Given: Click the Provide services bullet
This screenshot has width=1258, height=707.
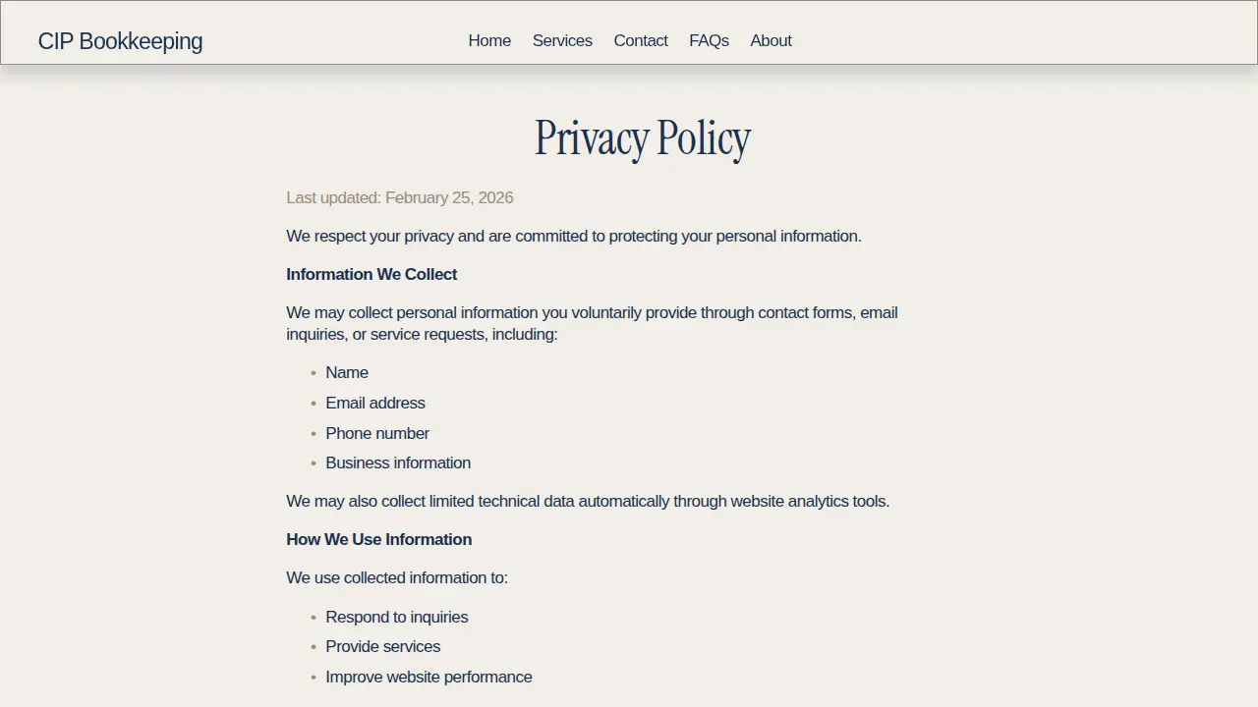Looking at the screenshot, I should pos(383,646).
